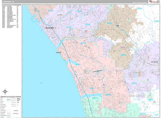Click the green Toll Roads swatch in legend
Image resolution: width=161 pixels, height=118 pixels.
pyautogui.click(x=9, y=117)
